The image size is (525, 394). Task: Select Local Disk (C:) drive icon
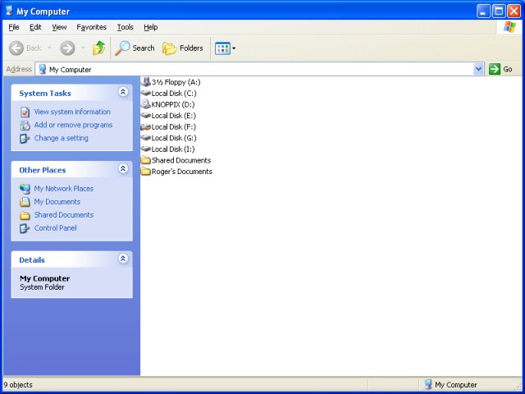pyautogui.click(x=146, y=94)
